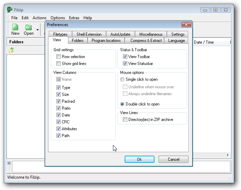
Task: Click the Welcome to Filzip status text
Action: pos(24,177)
